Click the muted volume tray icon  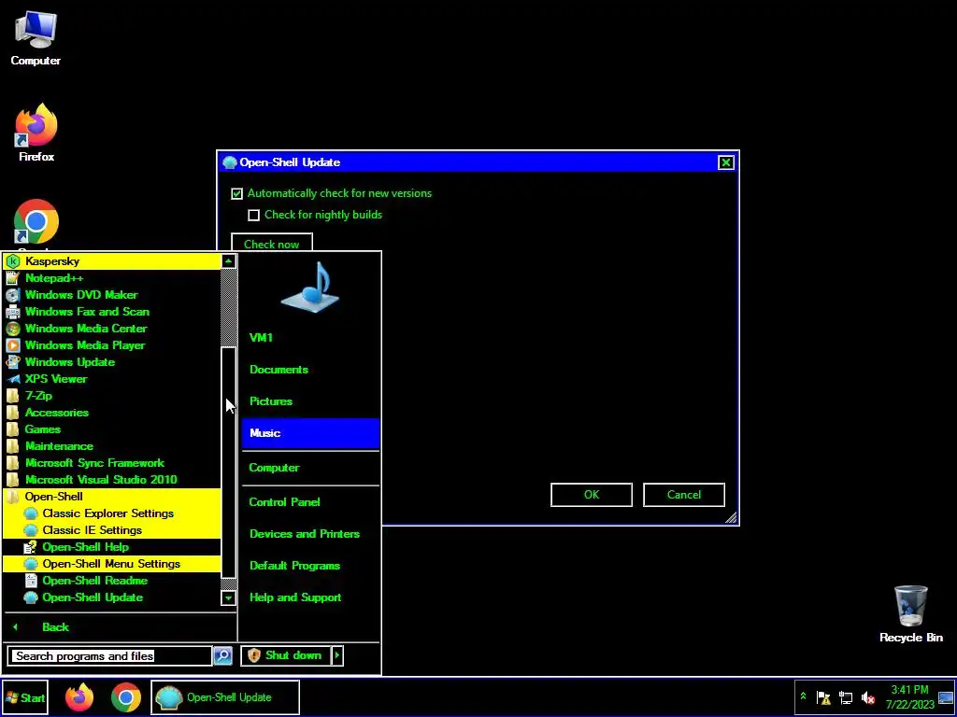tap(867, 697)
